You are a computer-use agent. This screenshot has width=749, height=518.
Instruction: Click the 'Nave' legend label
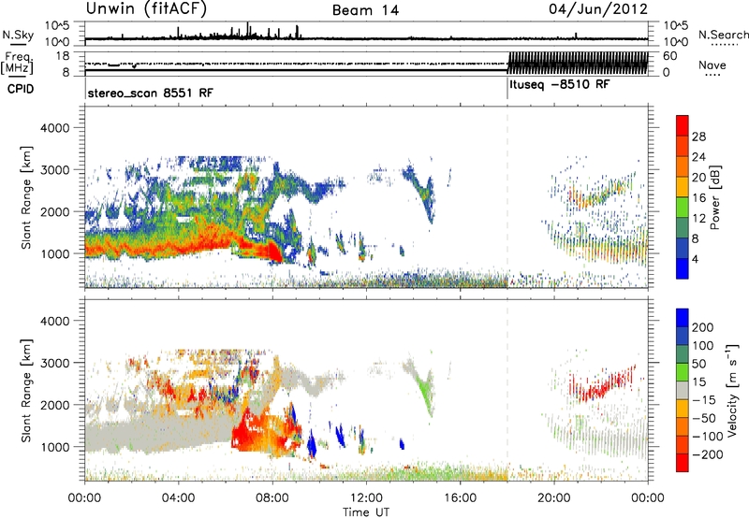point(712,65)
